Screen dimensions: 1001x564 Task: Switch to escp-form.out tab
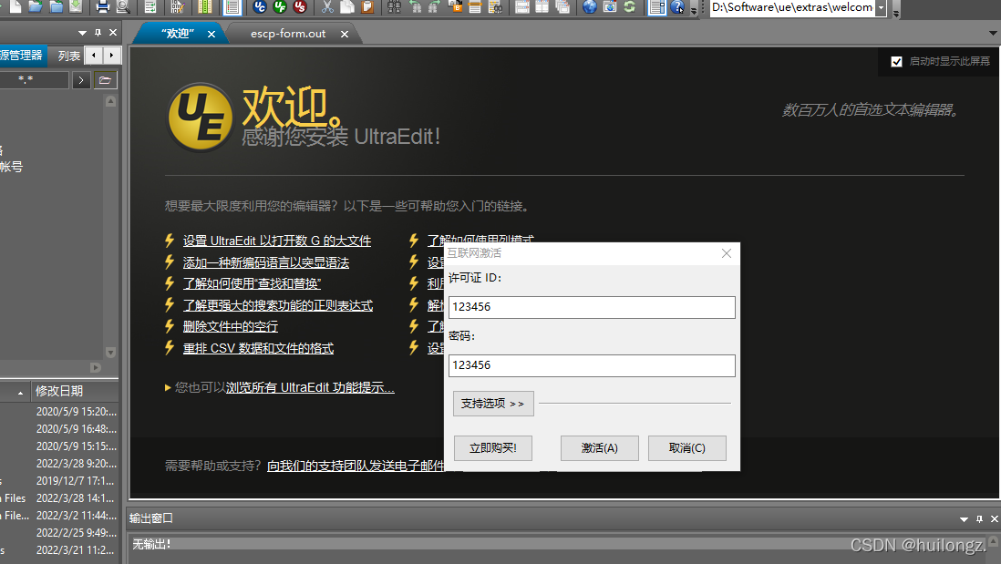tap(288, 34)
